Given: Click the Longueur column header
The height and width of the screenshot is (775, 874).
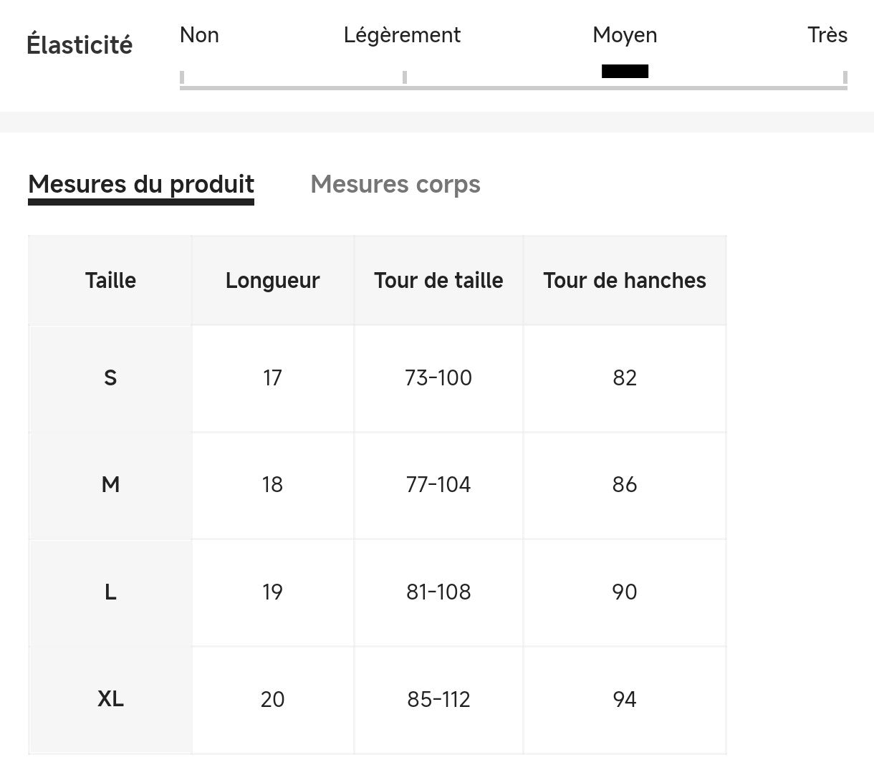Looking at the screenshot, I should [x=272, y=280].
